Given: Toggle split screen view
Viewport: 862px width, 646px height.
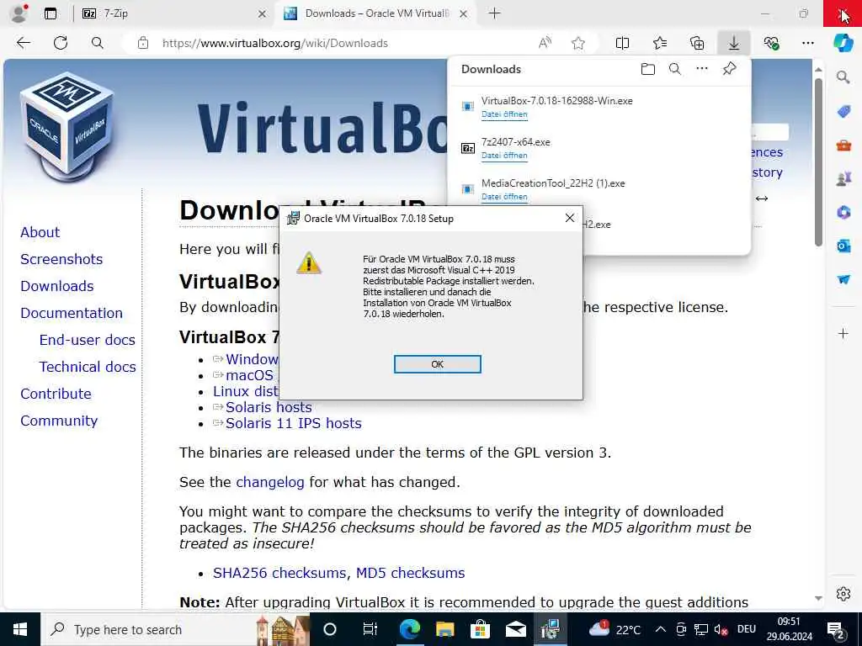Looking at the screenshot, I should (622, 43).
